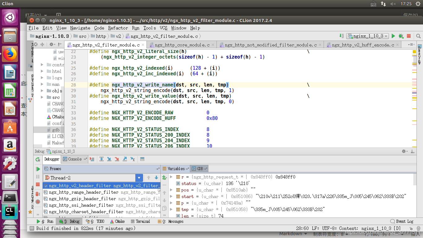Open the Thread-2 thread selector dropdown
This screenshot has height=238, width=423.
click(x=139, y=178)
